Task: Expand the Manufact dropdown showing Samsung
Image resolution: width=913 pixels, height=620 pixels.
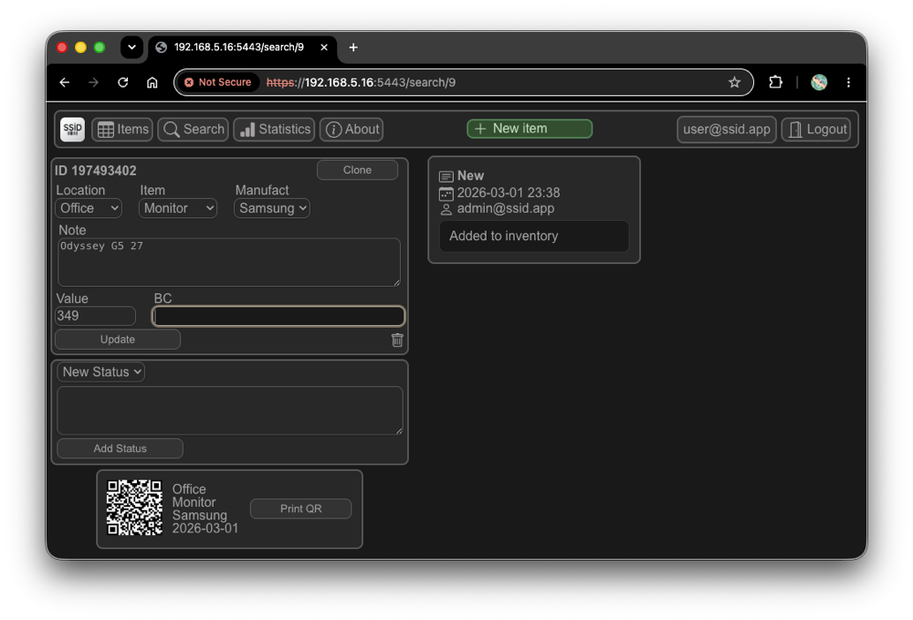Action: (272, 208)
